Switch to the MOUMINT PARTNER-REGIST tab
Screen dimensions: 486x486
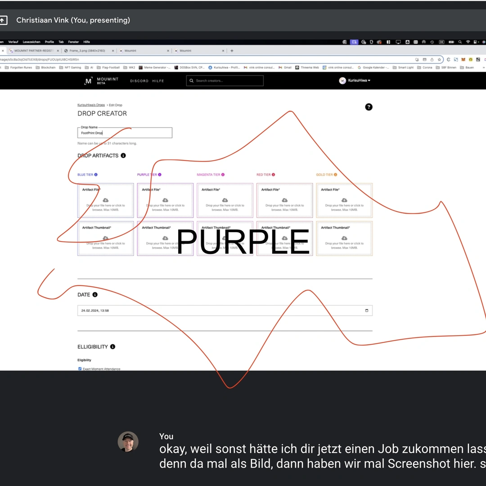pyautogui.click(x=33, y=50)
